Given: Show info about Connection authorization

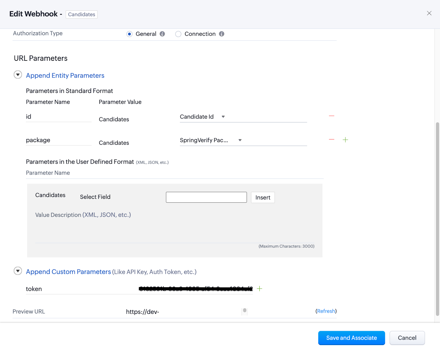Looking at the screenshot, I should [x=222, y=34].
